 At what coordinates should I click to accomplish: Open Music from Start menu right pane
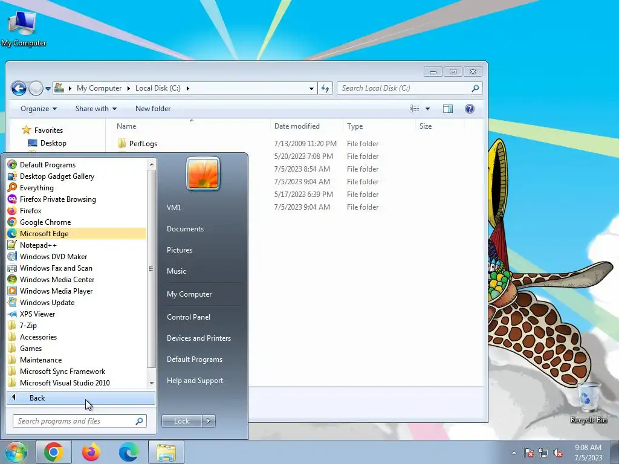pos(176,271)
